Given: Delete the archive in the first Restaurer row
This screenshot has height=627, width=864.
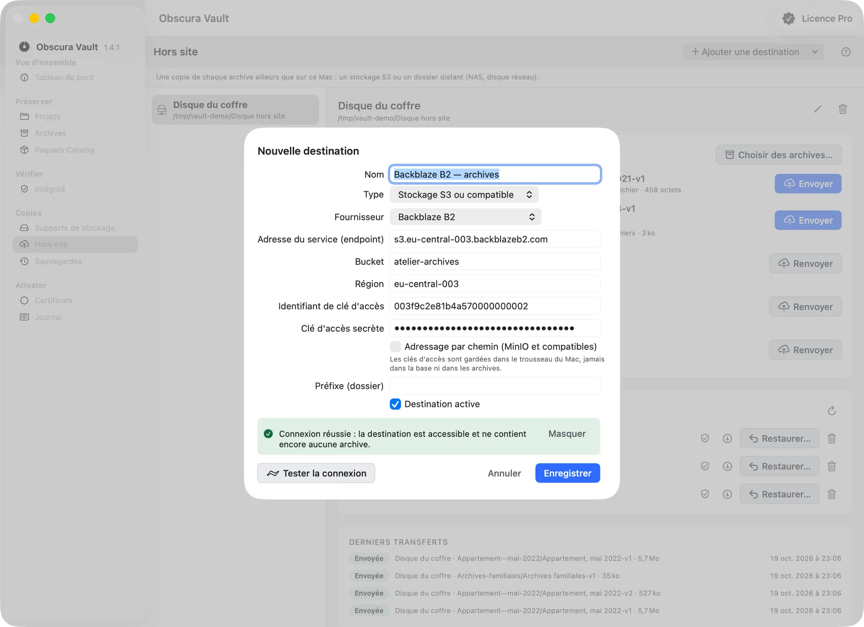Looking at the screenshot, I should coord(832,438).
